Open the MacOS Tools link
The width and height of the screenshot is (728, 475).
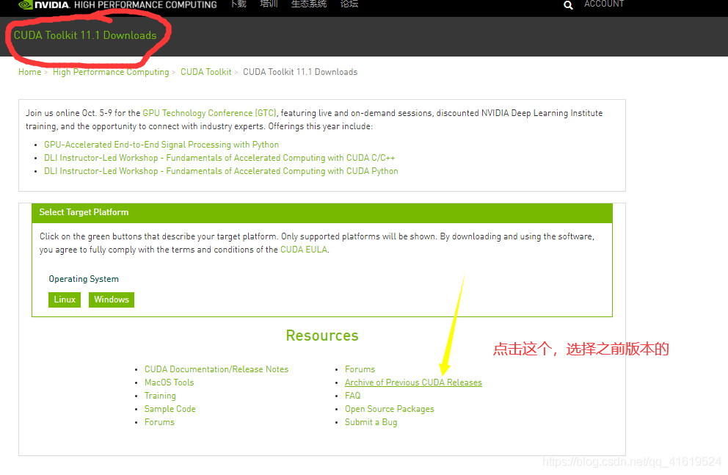[x=169, y=382]
